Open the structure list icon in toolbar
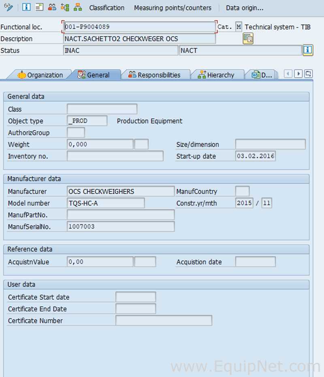Image resolution: width=324 pixels, height=377 pixels. [65, 7]
